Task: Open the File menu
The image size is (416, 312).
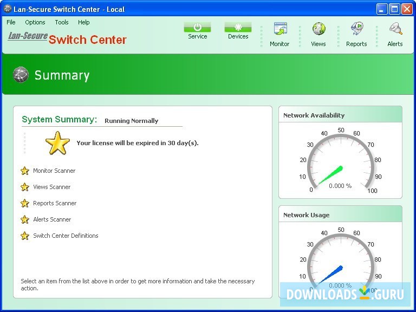Action: (11, 22)
